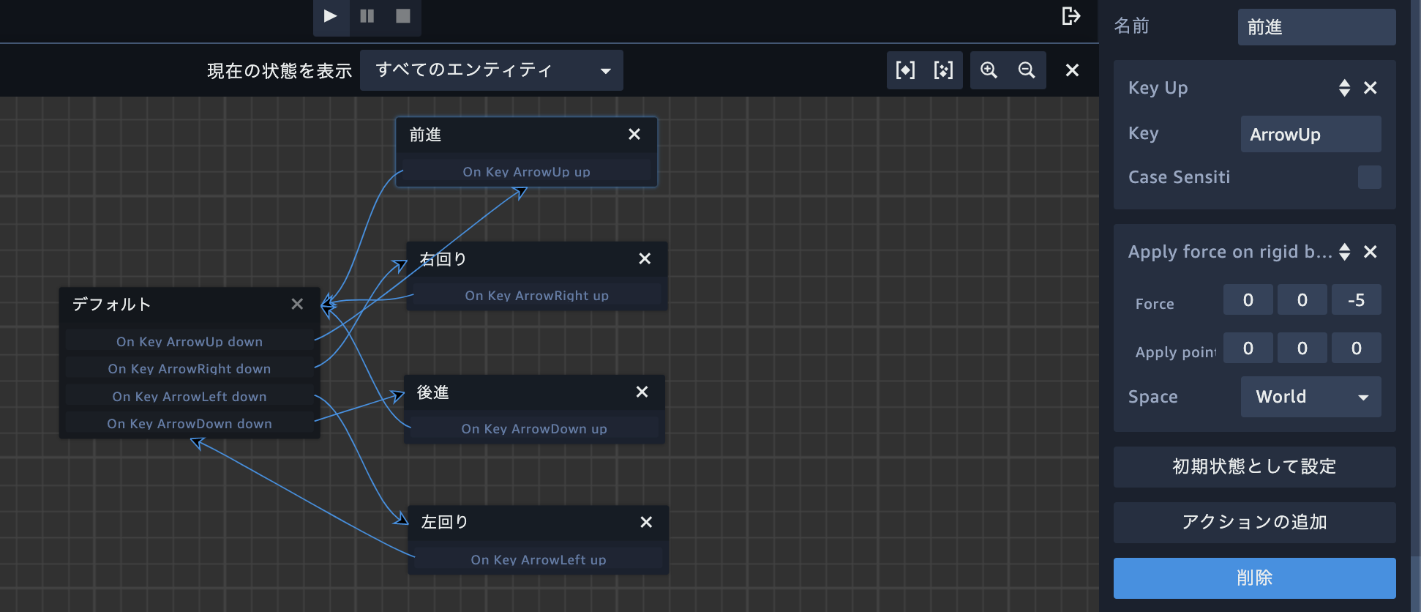Select the 左回り state title
The height and width of the screenshot is (612, 1421).
[x=444, y=522]
